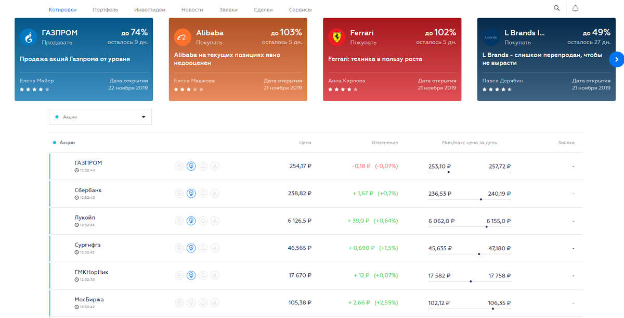This screenshot has height=318, width=624.
Task: Click the Сургнфгз change value +0,690 ₽
Action: tap(361, 248)
